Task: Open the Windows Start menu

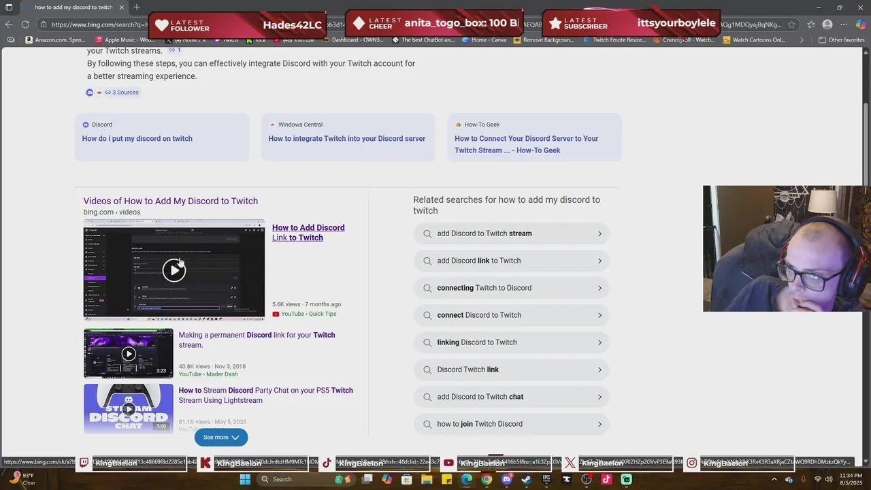Action: coord(245,479)
